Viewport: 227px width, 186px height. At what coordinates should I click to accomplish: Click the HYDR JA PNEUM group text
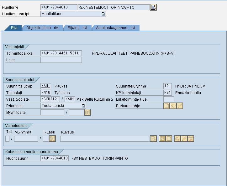click(190, 86)
